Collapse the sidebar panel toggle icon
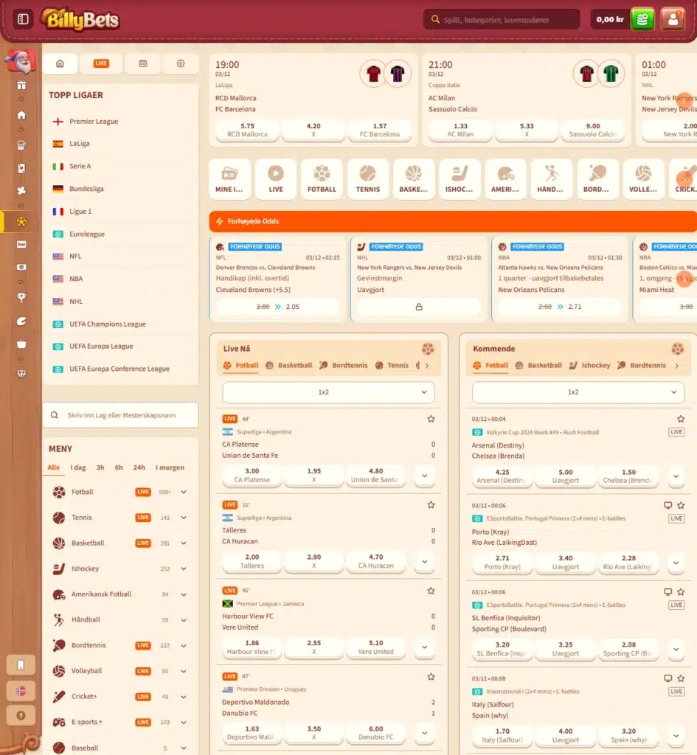 pyautogui.click(x=23, y=19)
